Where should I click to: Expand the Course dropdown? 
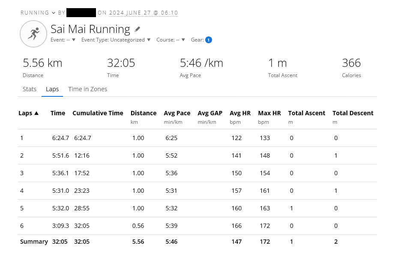pos(171,40)
